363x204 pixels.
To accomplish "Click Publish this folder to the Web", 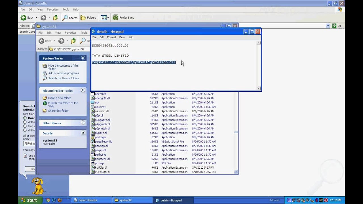I will [63, 105].
